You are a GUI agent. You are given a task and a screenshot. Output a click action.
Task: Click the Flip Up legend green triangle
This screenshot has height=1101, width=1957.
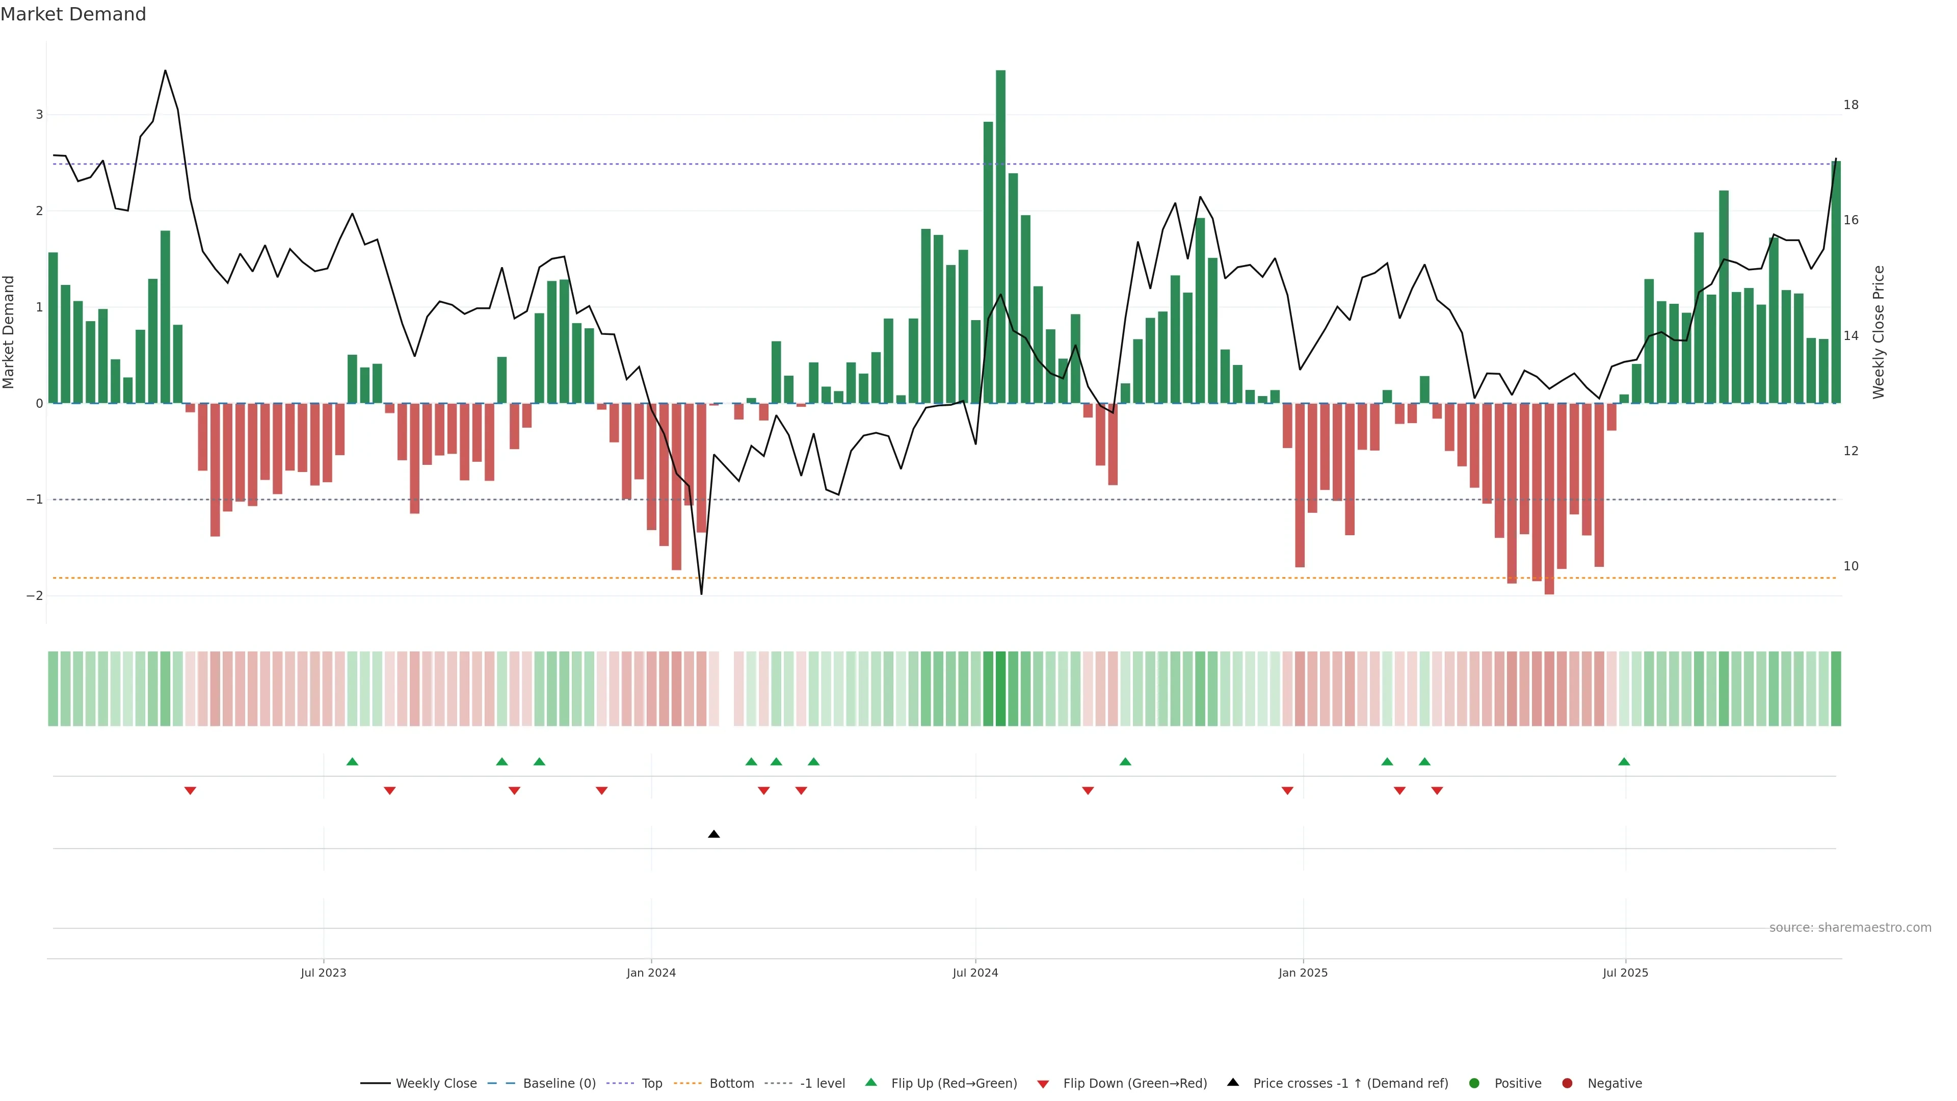[870, 1082]
